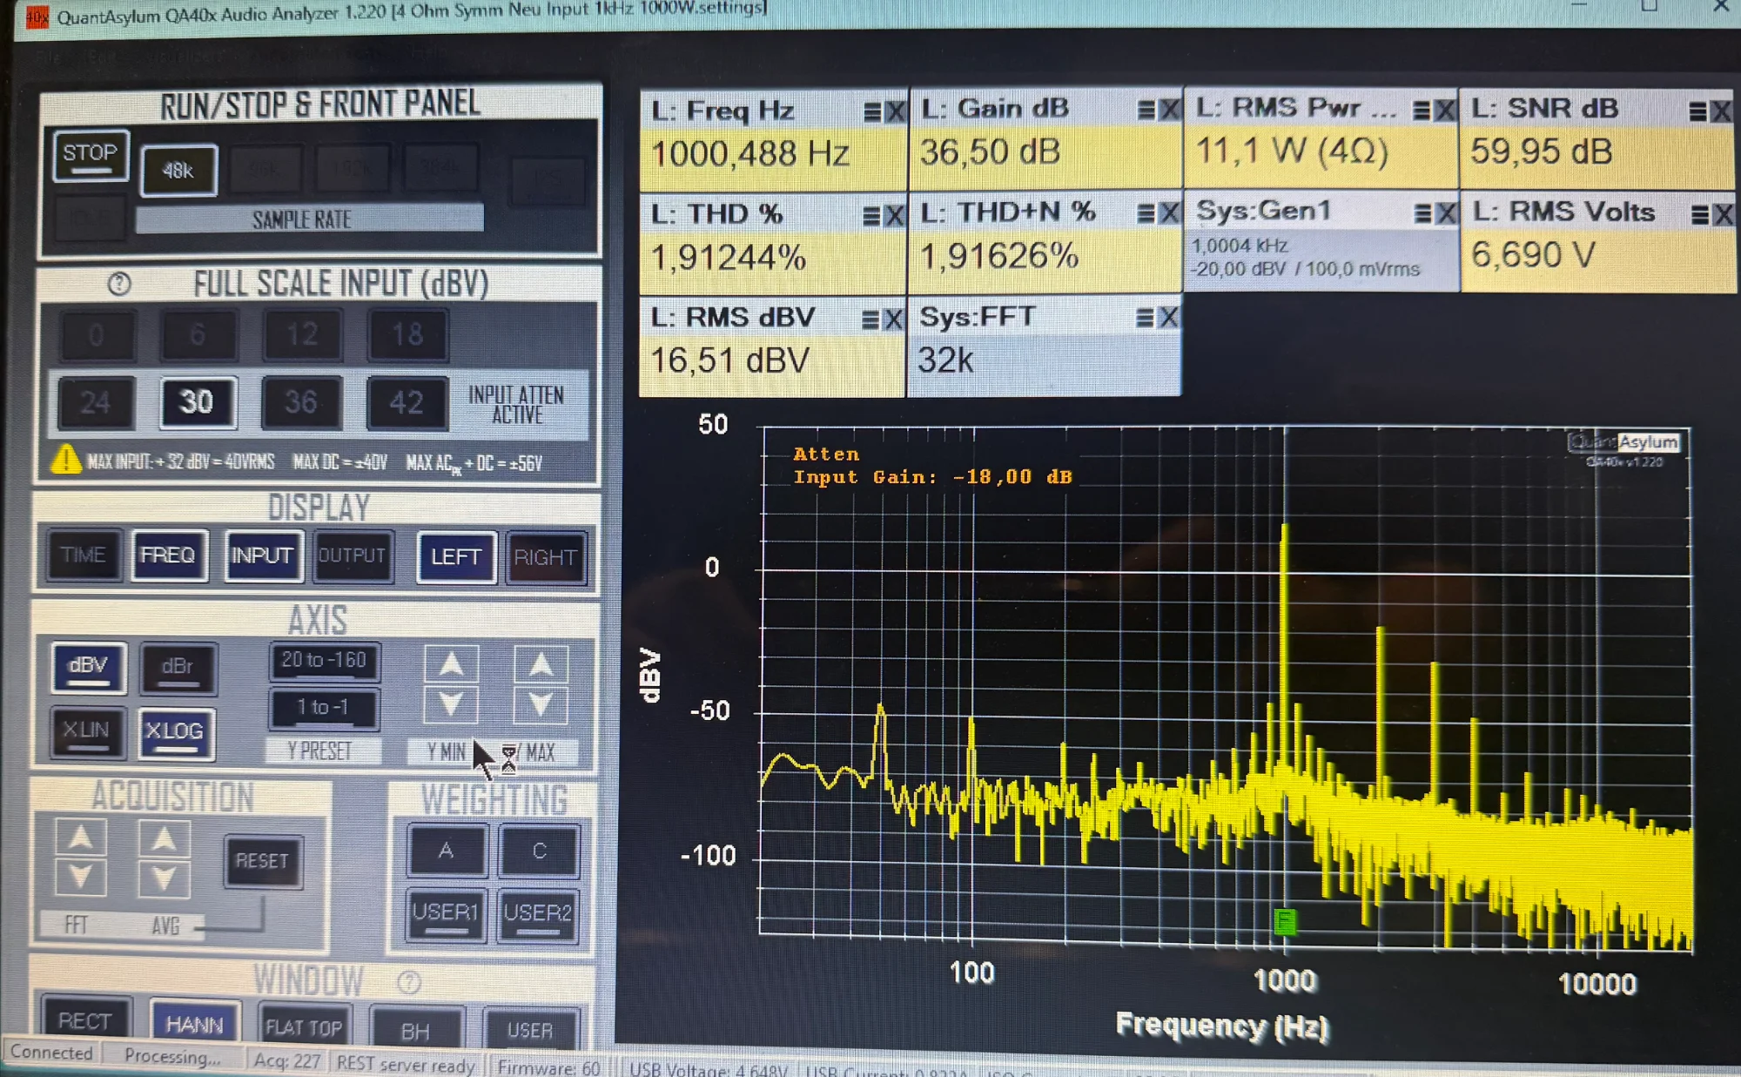
Task: Decrease Y MIN with the down arrow
Action: coord(451,704)
